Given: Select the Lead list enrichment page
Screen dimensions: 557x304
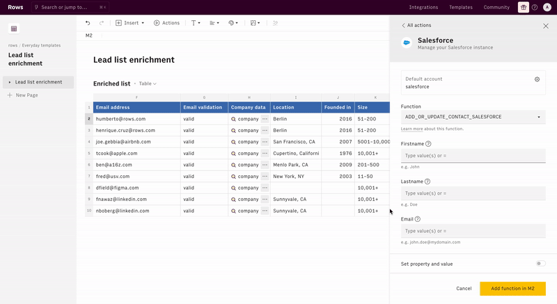Looking at the screenshot, I should click(38, 82).
